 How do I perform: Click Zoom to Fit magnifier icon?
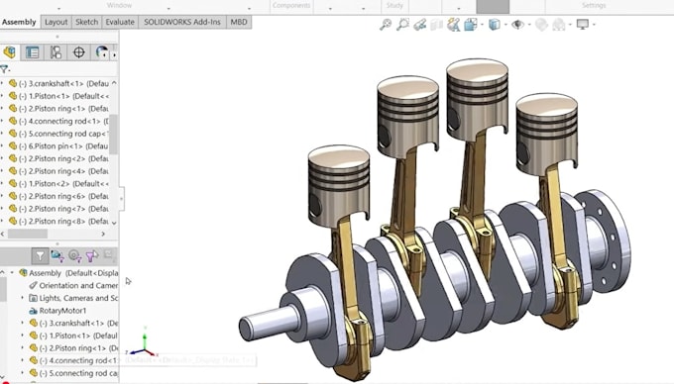[386, 25]
